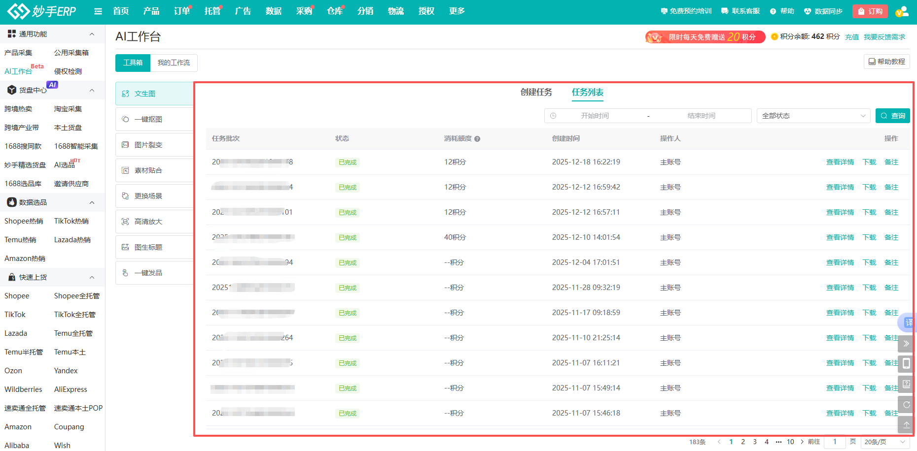
Task: Open the floating help manual icon
Action: click(906, 384)
